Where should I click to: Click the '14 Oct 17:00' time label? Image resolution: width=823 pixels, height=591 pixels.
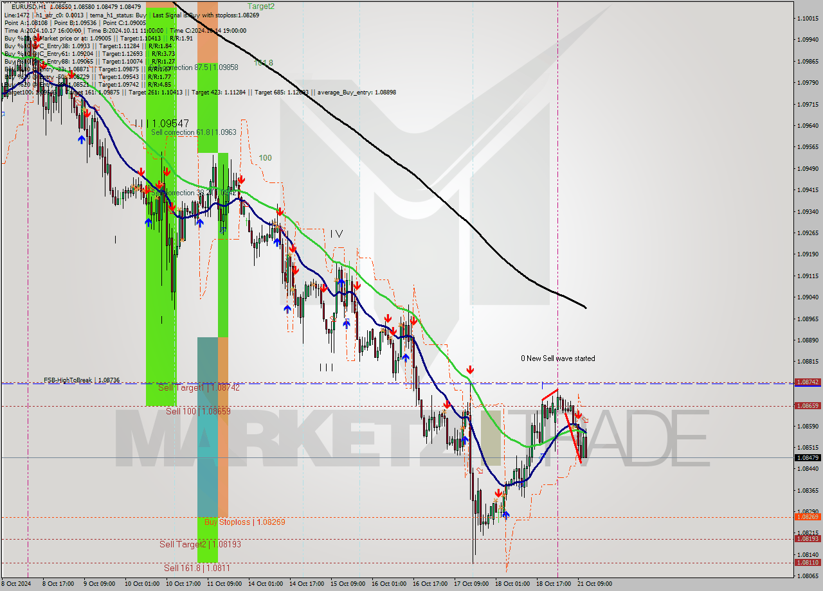(x=306, y=584)
